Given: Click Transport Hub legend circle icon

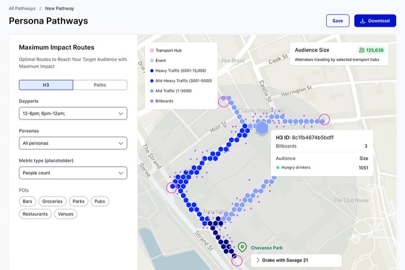Looking at the screenshot, I should coord(152,50).
